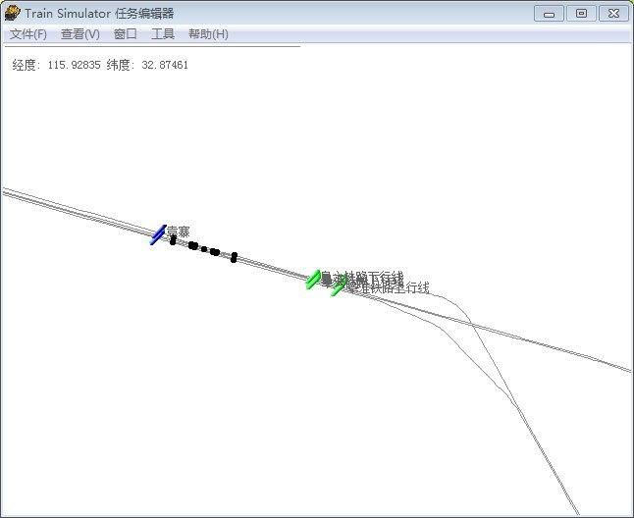This screenshot has width=634, height=518.
Task: Click the leftmost black train marker on track
Action: 173,240
